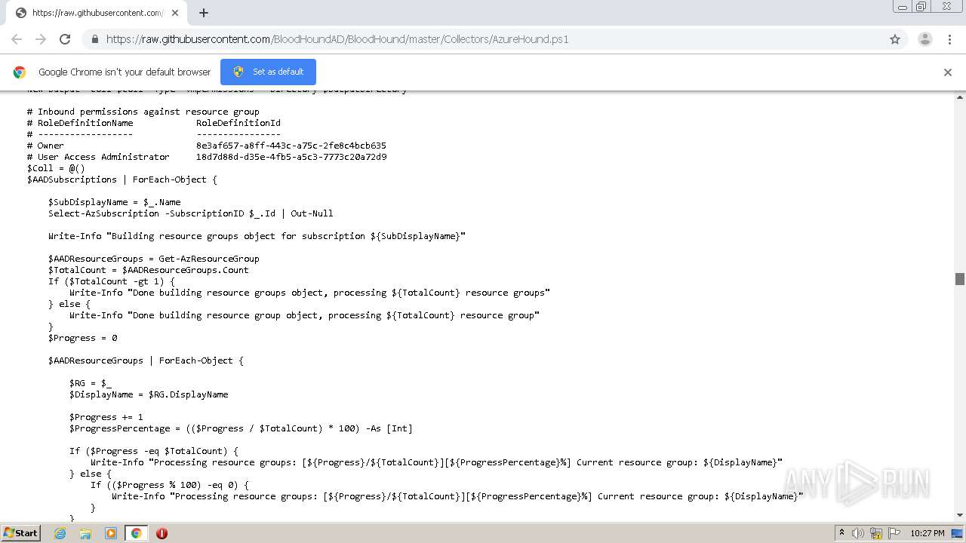Click the 10:27 PM taskbar clock

928,533
